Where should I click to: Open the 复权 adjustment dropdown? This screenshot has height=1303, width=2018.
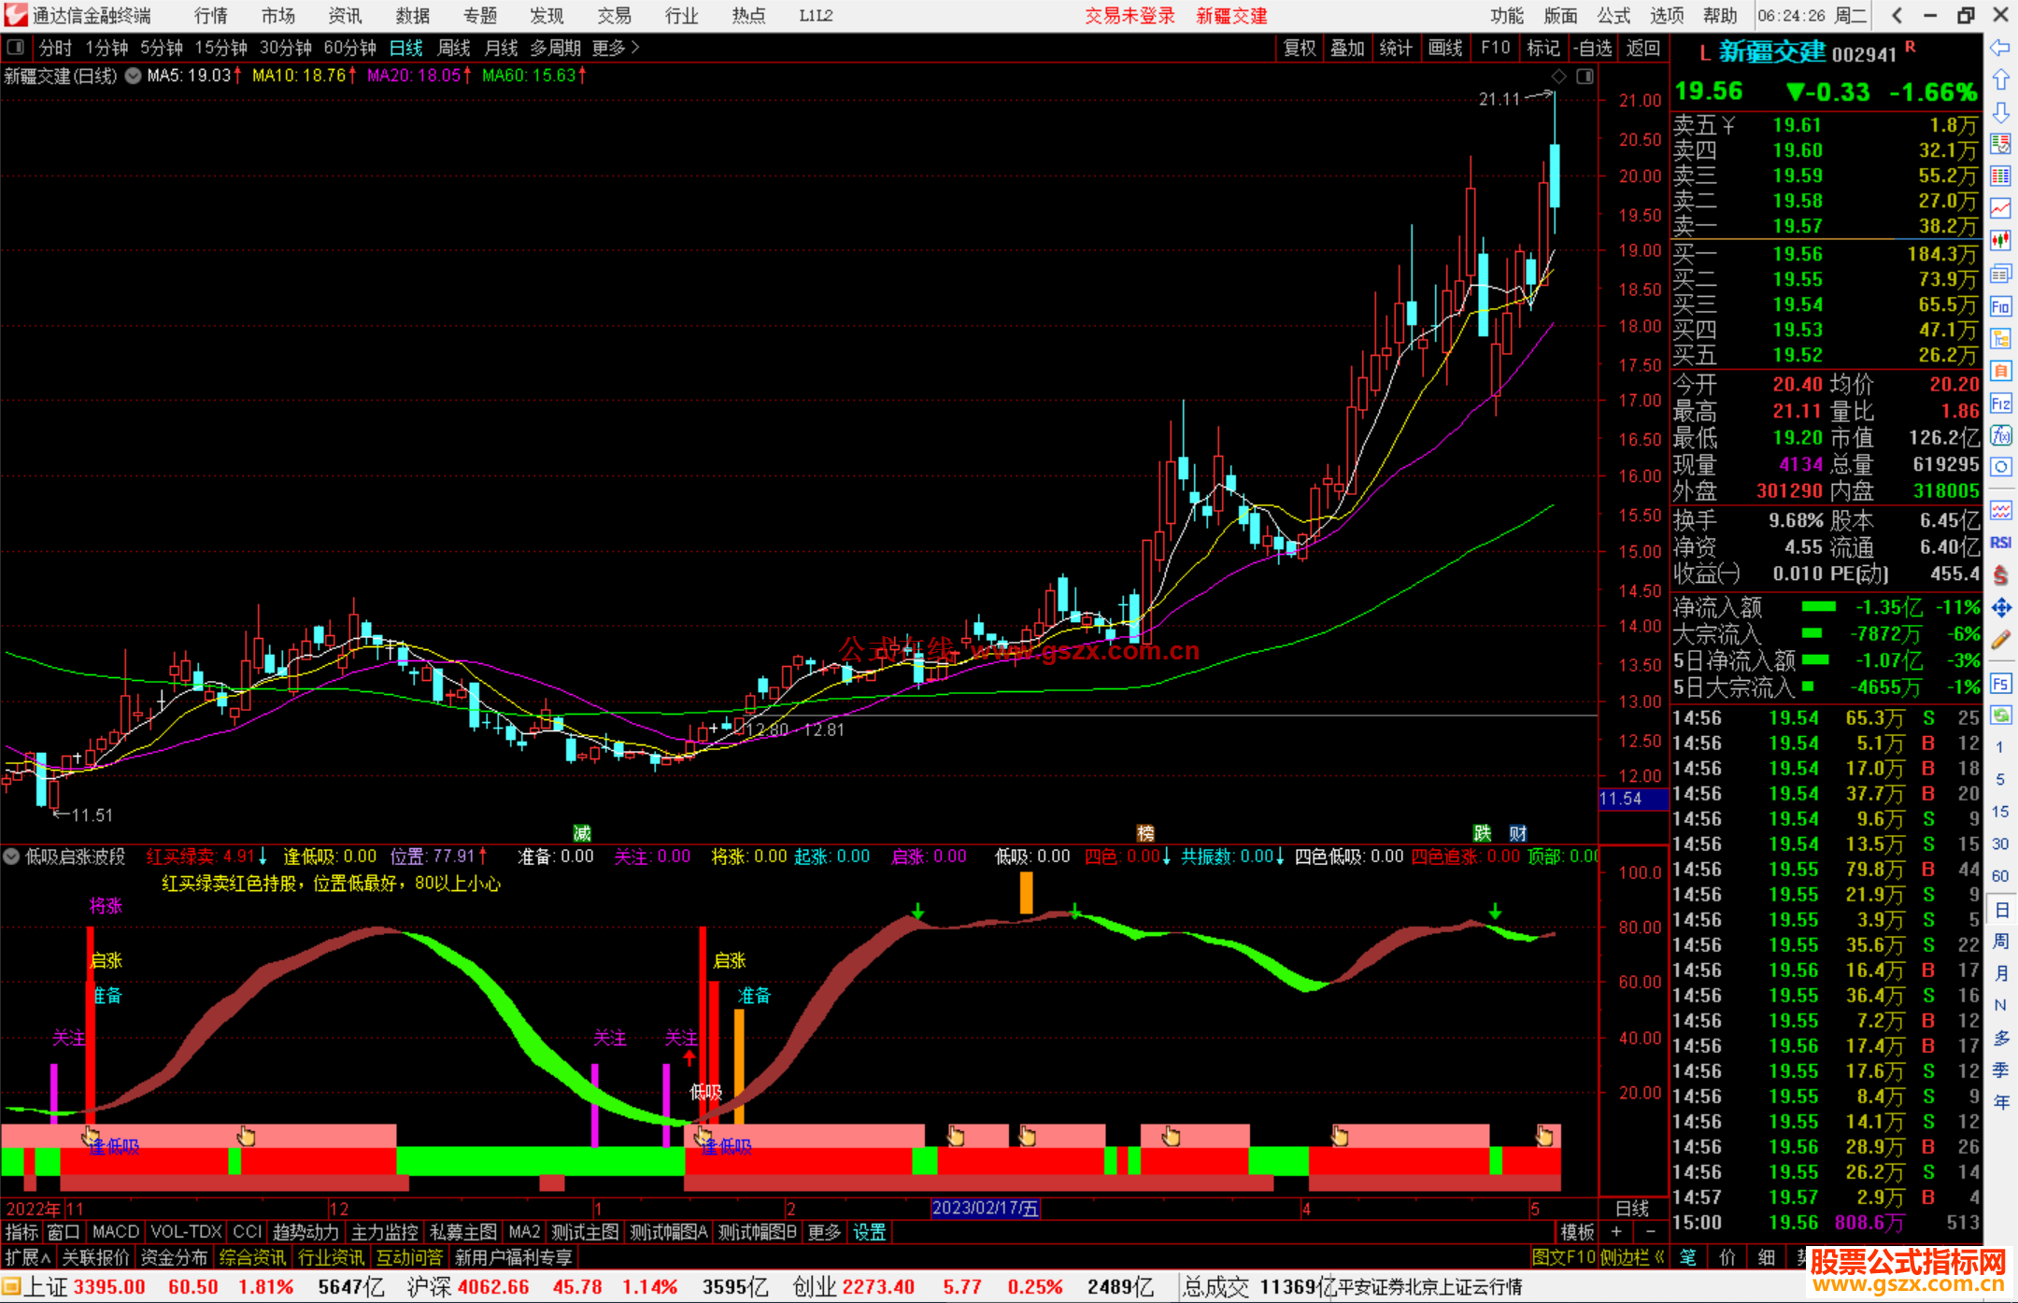pyautogui.click(x=1300, y=48)
